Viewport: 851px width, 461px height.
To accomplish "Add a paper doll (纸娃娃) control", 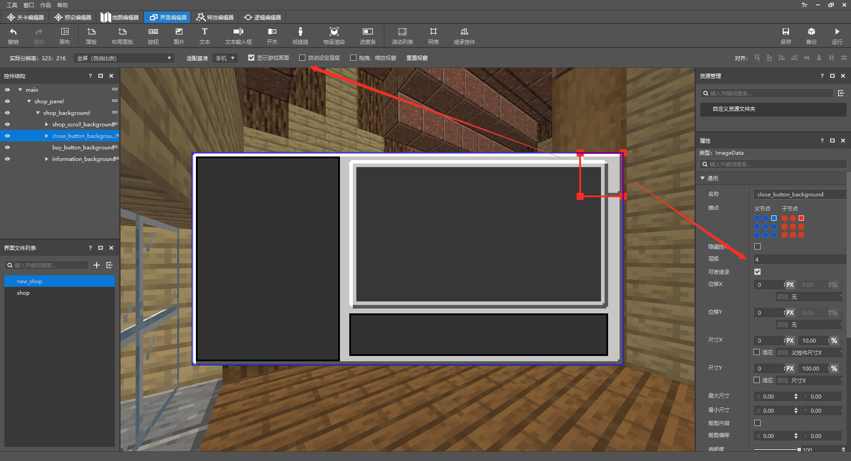I will [301, 36].
